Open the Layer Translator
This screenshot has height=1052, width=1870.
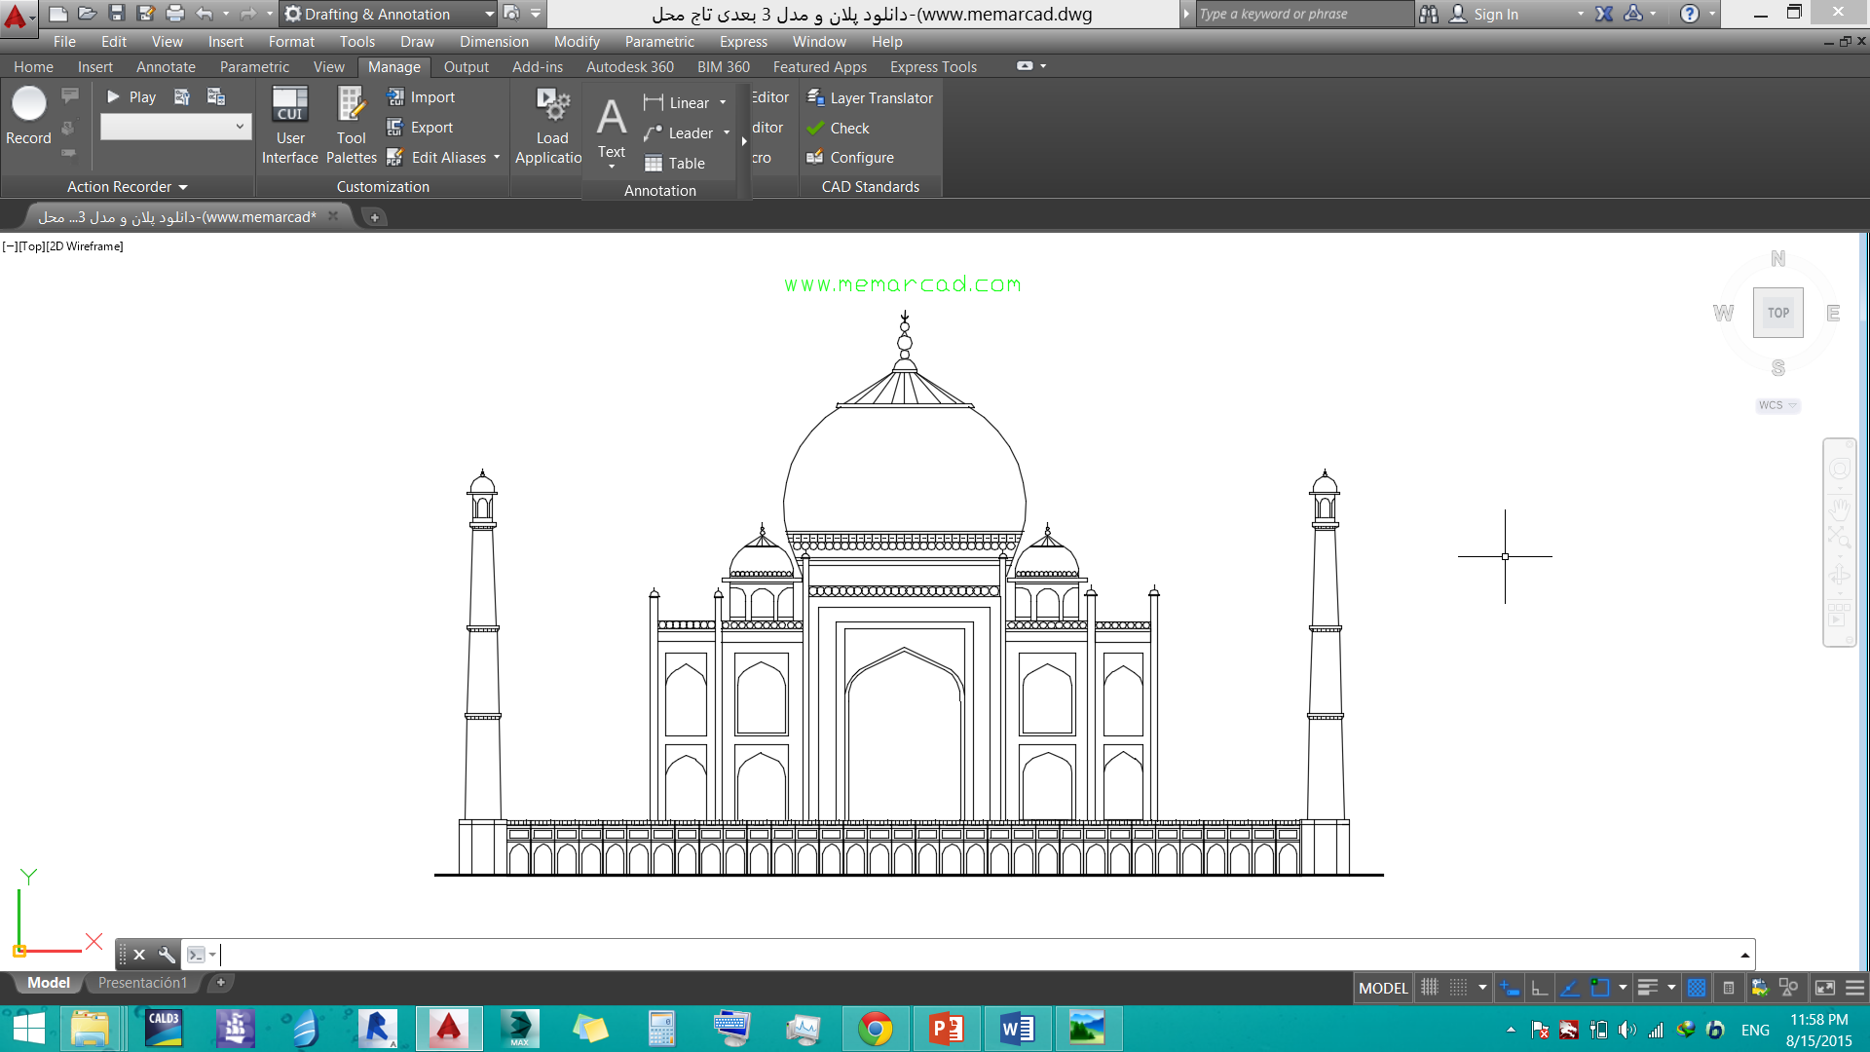[x=870, y=98]
